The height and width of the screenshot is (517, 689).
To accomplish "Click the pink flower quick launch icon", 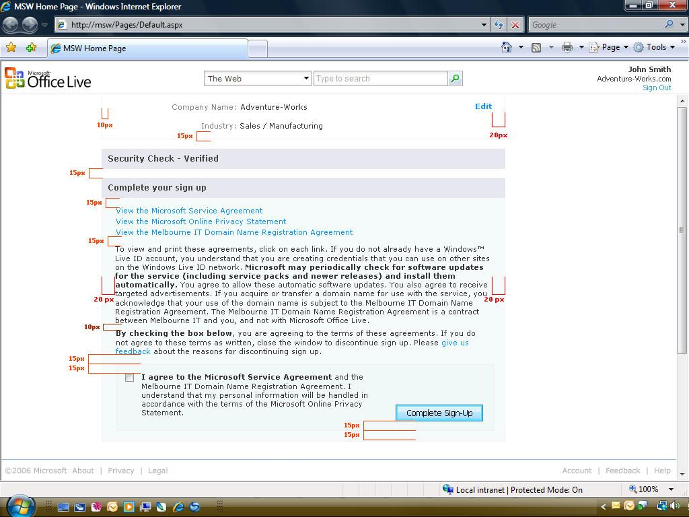I will (96, 508).
